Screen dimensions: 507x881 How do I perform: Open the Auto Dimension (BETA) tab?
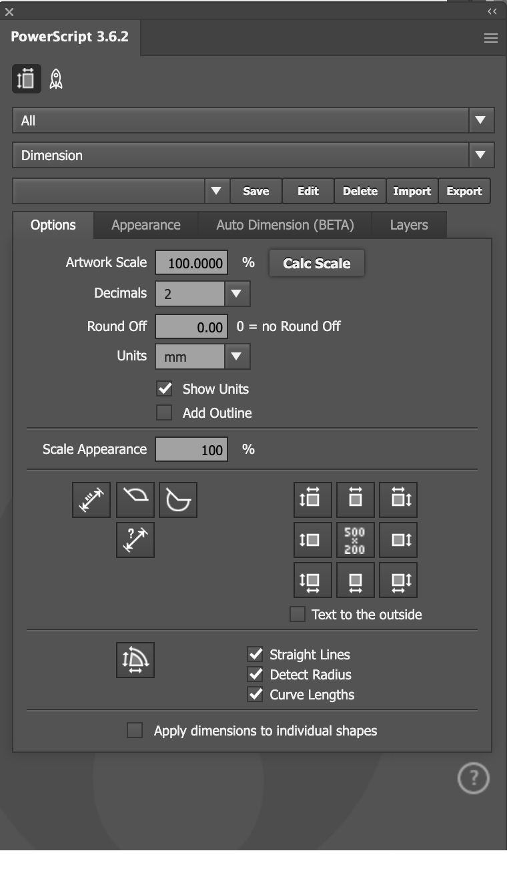click(285, 225)
